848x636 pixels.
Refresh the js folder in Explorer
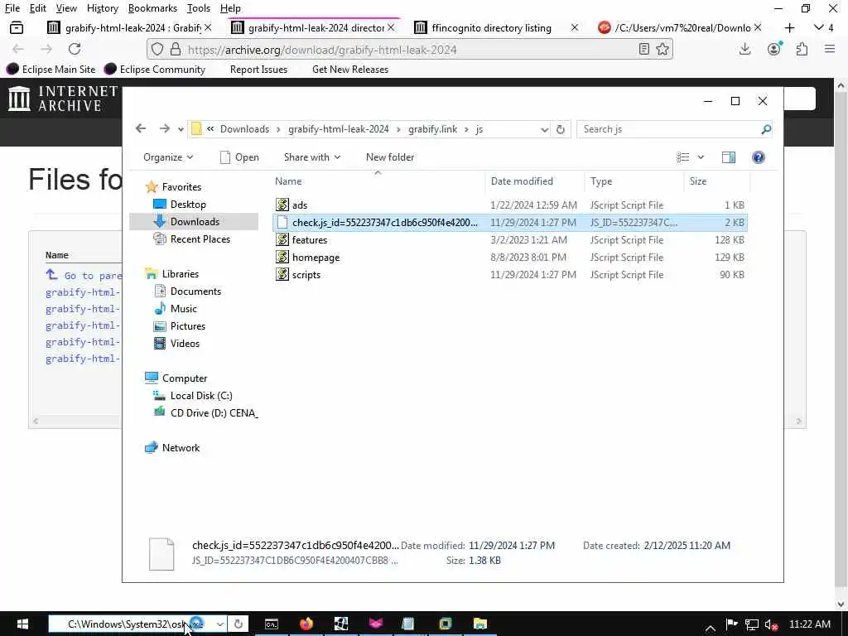pos(561,129)
